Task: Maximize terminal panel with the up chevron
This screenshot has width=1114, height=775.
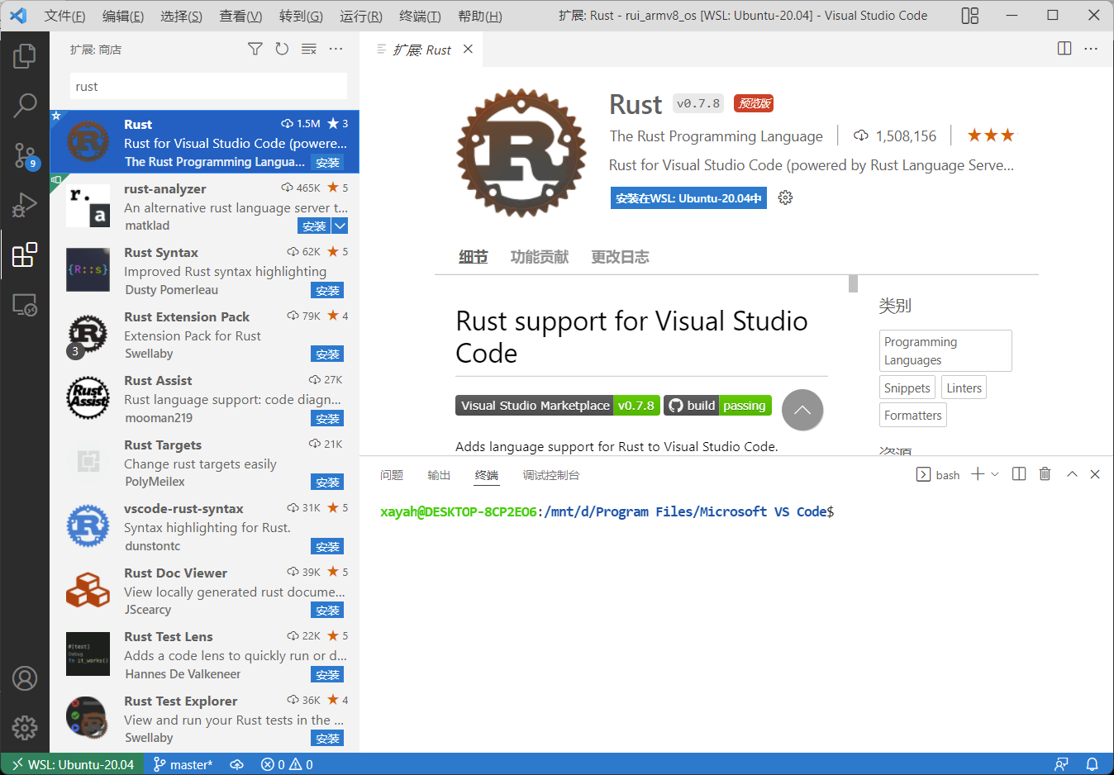Action: 1072,474
